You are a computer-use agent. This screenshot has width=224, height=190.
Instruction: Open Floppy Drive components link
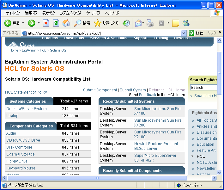17,161
